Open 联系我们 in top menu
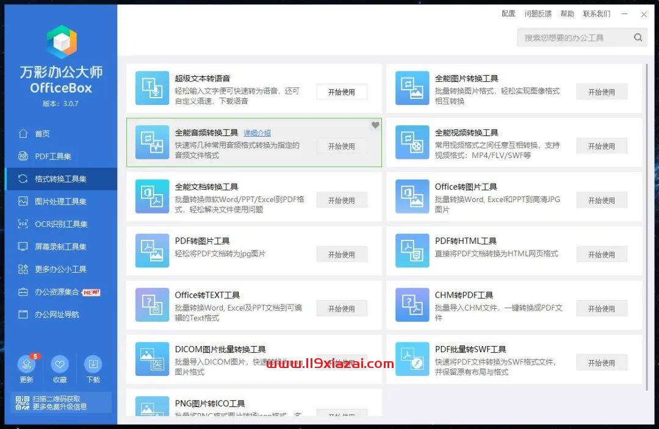 596,14
